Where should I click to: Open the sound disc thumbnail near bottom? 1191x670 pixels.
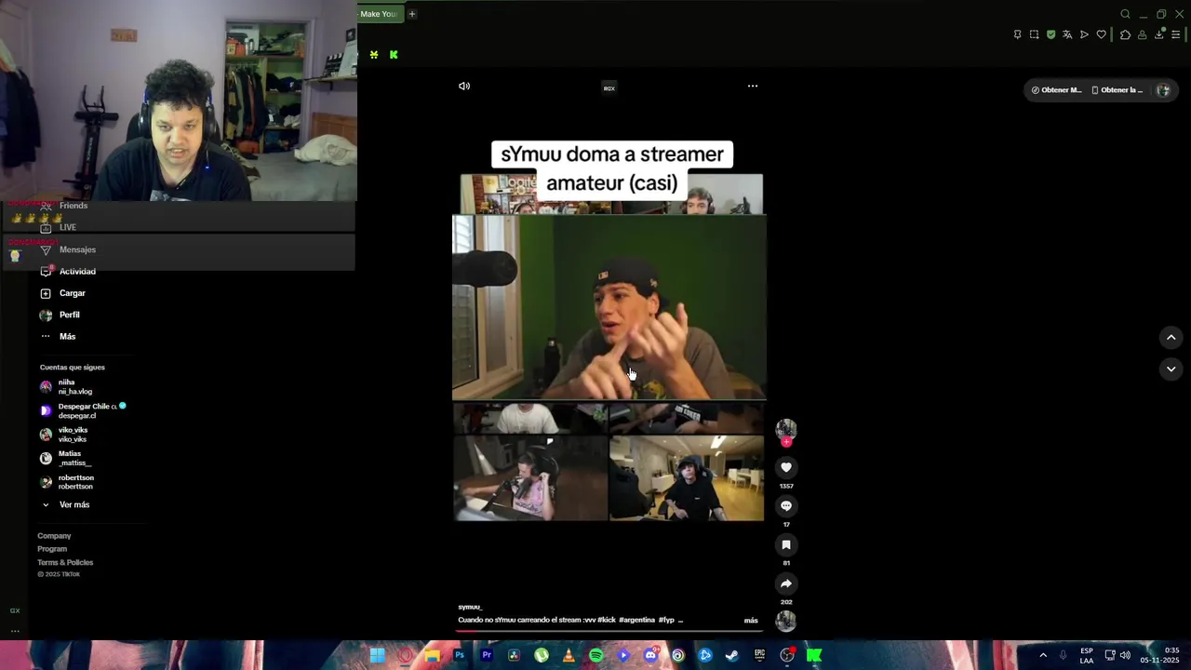click(x=786, y=621)
